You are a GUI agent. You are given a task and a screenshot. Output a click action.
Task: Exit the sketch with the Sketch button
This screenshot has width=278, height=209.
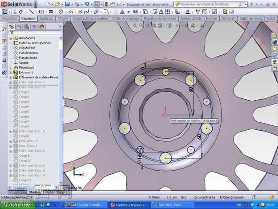[x=5, y=12]
